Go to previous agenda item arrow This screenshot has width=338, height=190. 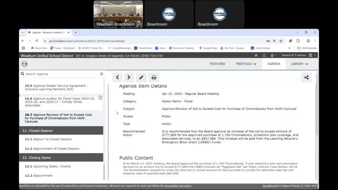[117, 78]
